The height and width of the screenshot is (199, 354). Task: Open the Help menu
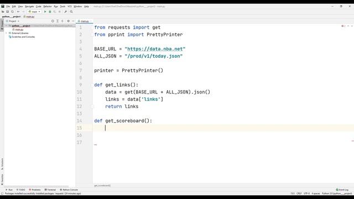pyautogui.click(x=86, y=7)
